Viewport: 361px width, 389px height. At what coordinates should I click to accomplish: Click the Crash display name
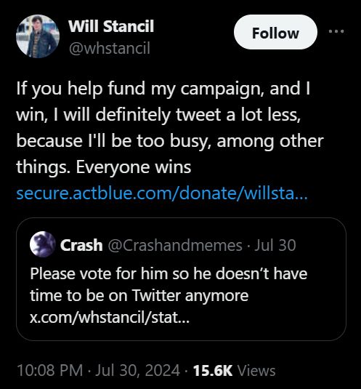81,245
